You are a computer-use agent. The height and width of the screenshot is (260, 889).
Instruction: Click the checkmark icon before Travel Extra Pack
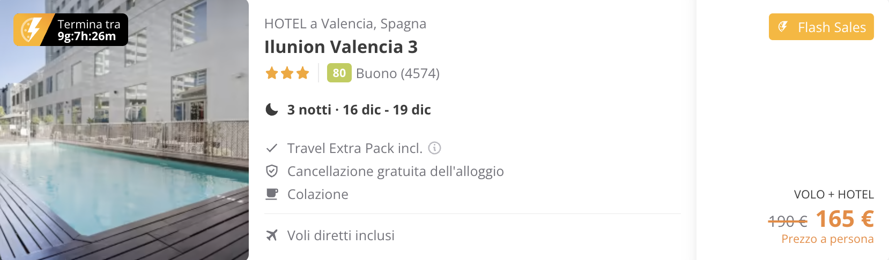pyautogui.click(x=272, y=148)
